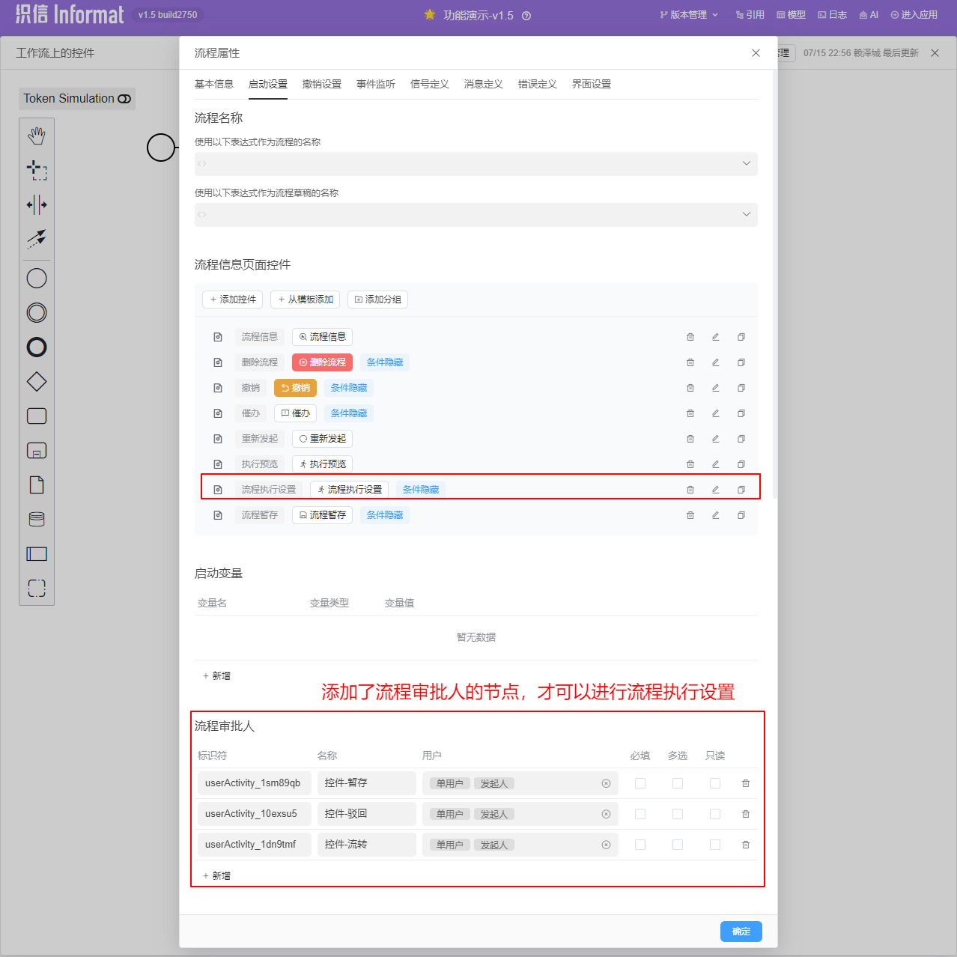Select the hand tool in palette
The width and height of the screenshot is (957, 957).
pos(37,136)
